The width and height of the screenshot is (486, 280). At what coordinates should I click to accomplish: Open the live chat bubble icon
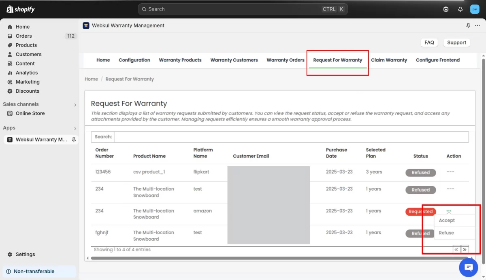(x=469, y=267)
